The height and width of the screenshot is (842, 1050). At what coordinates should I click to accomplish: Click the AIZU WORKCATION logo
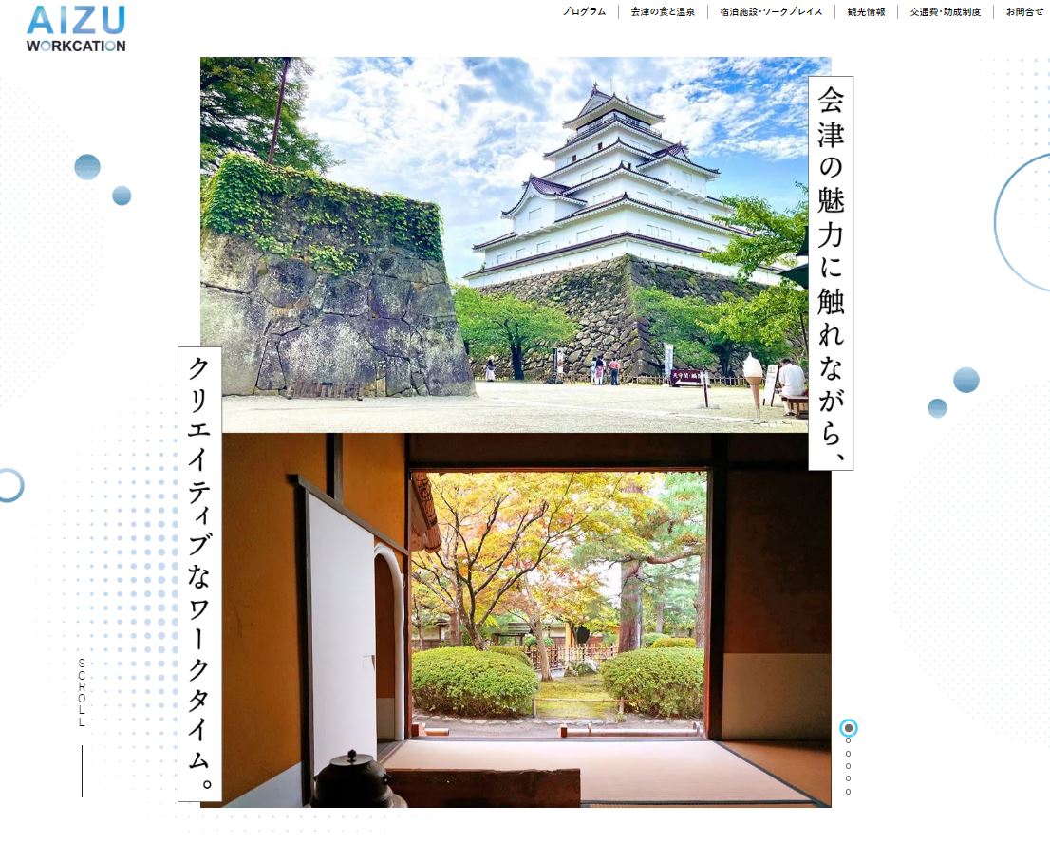[x=76, y=28]
